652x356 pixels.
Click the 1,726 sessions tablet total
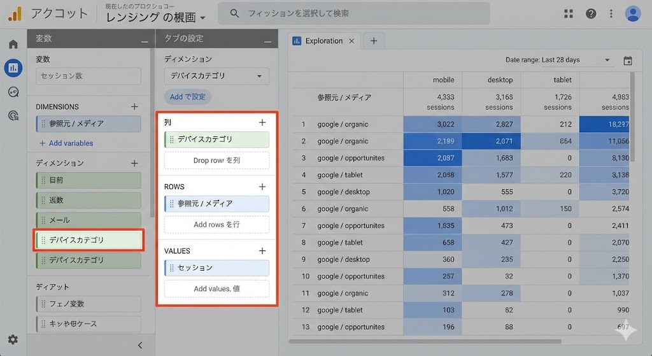(x=558, y=102)
